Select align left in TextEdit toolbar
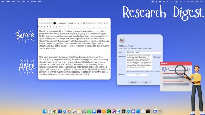This screenshot has height=115, width=205. point(84,23)
